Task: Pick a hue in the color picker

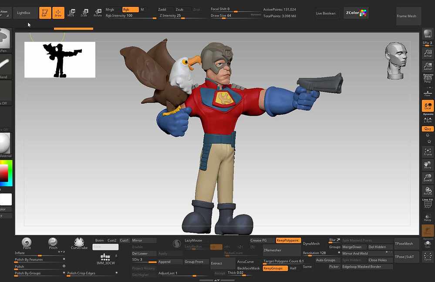Action: click(x=6, y=173)
